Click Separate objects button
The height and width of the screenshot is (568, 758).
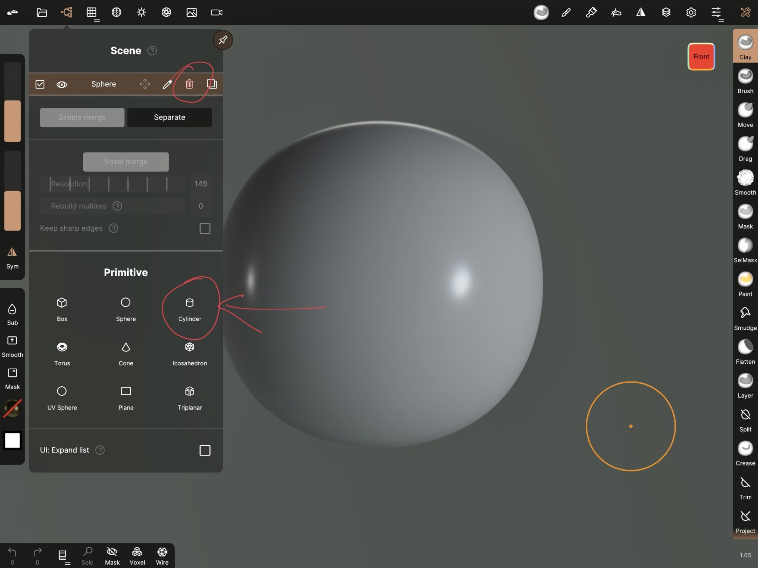click(x=170, y=117)
